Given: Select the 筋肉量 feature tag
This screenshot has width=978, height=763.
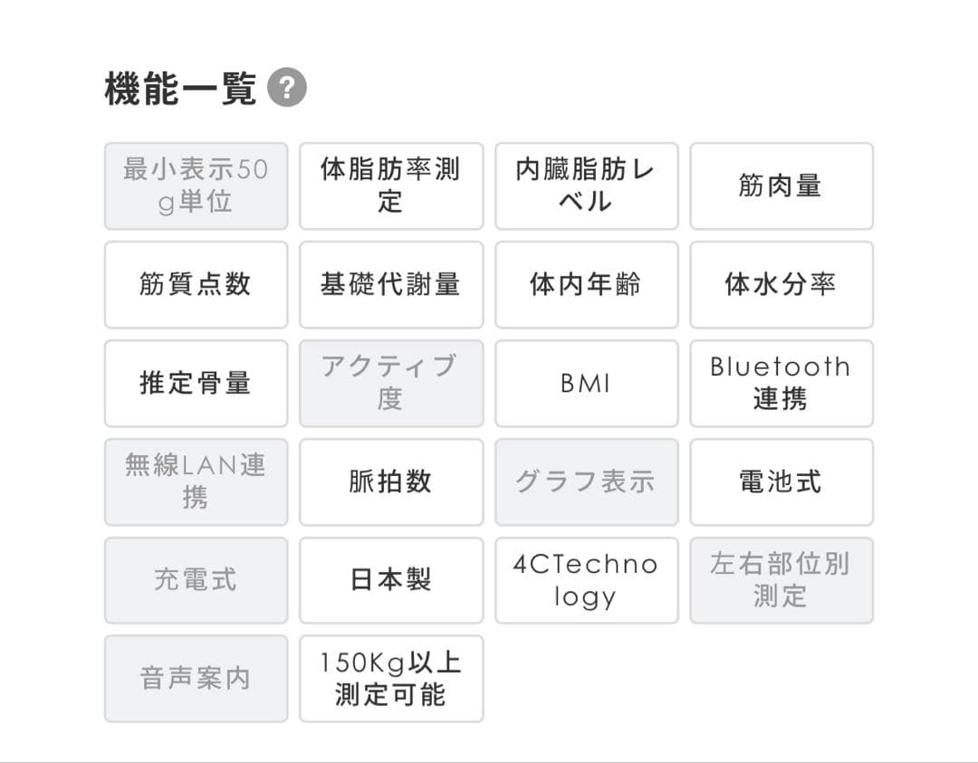Looking at the screenshot, I should [x=781, y=186].
